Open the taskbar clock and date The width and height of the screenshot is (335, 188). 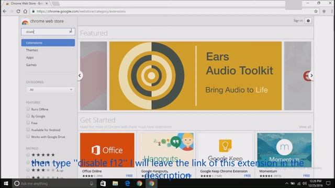(316, 183)
